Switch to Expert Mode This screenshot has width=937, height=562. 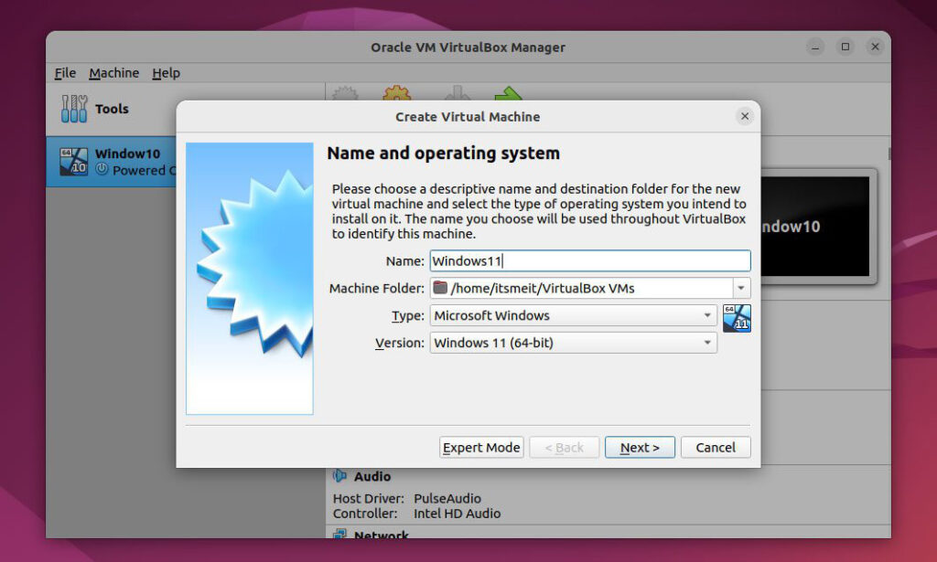480,447
